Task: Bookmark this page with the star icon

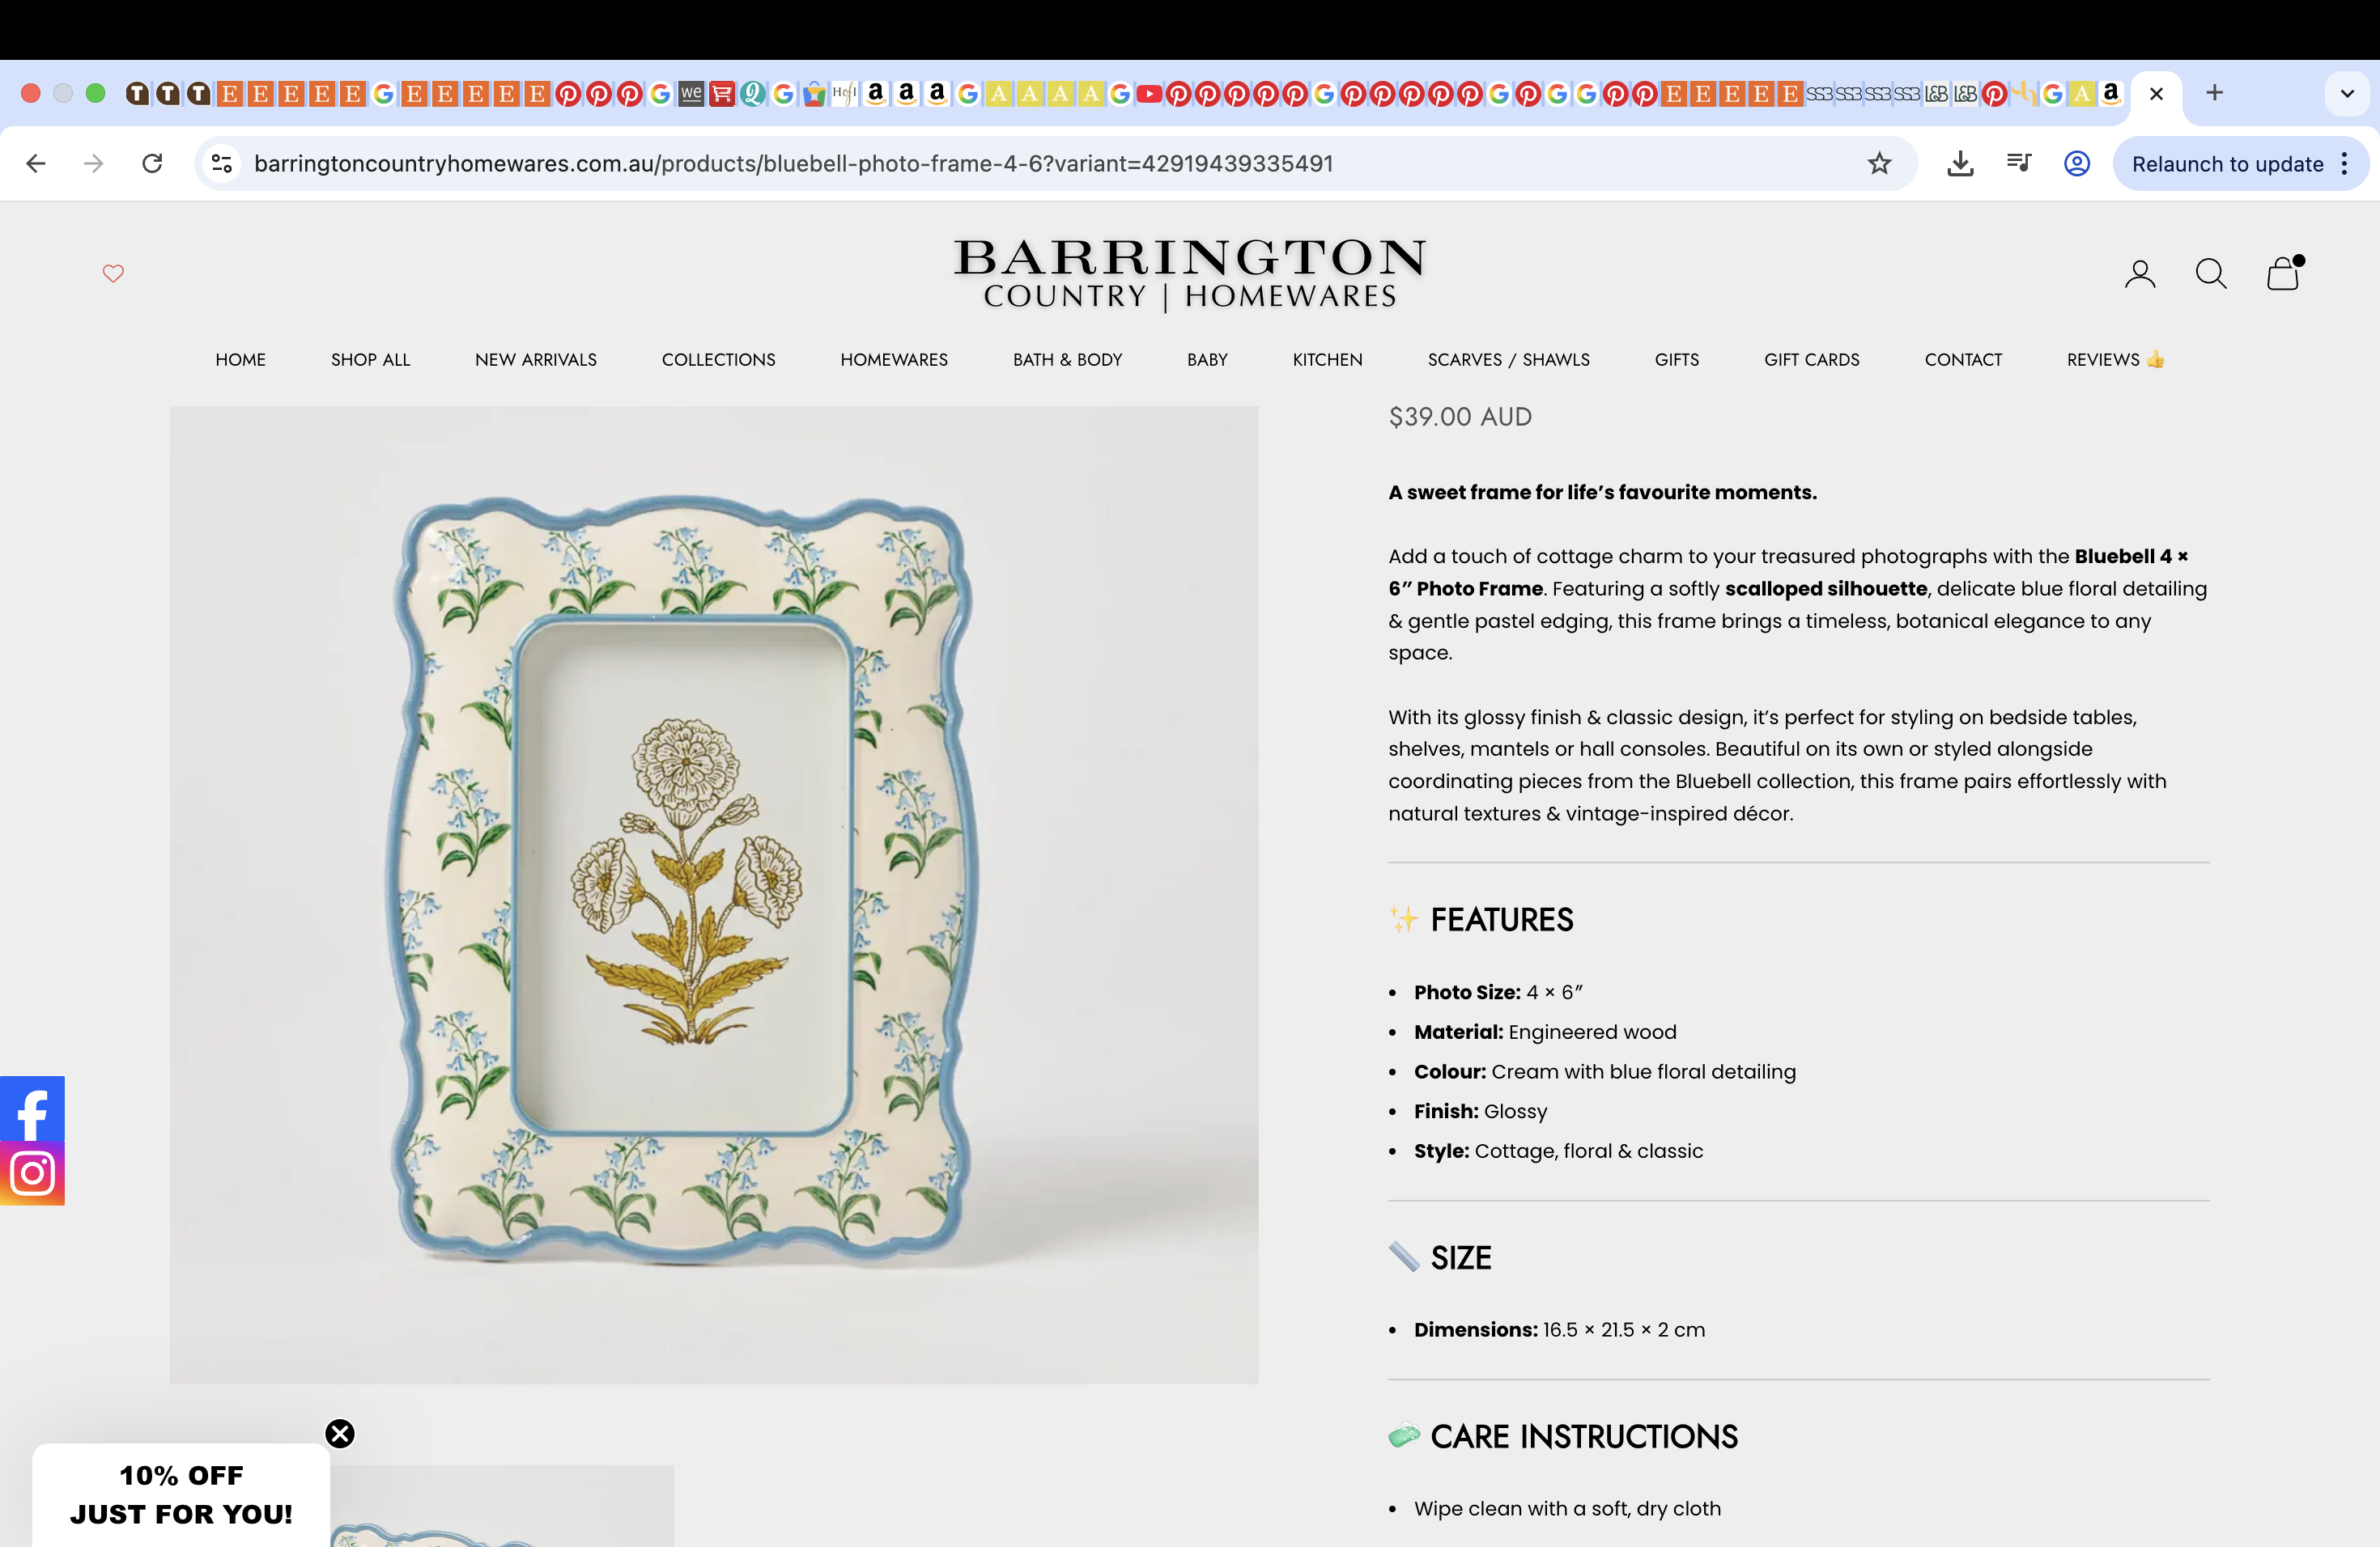Action: coord(1879,163)
